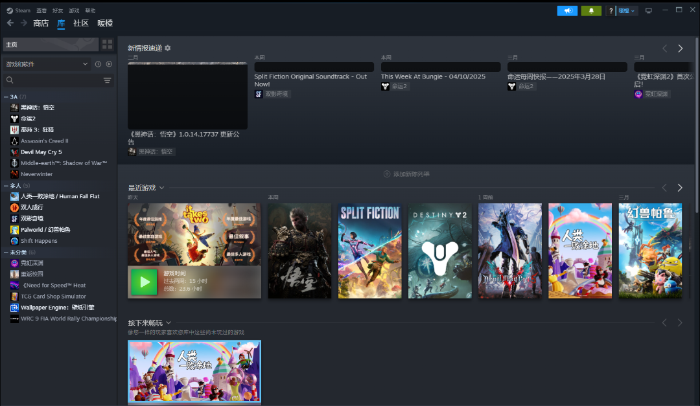
Task: Click the Devil May Cry 5 sidebar icon
Action: tap(14, 152)
